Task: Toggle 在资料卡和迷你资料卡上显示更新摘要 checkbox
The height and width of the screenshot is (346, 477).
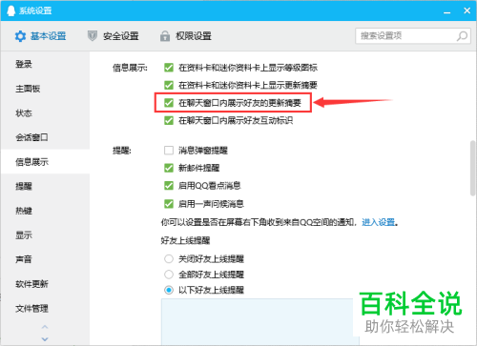Action: (169, 85)
